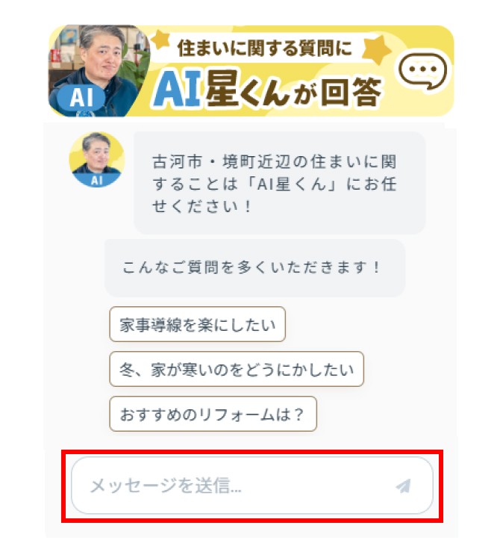Focus the メッセージを送信 input field
Viewport: 500px width, 543px height.
point(252,485)
